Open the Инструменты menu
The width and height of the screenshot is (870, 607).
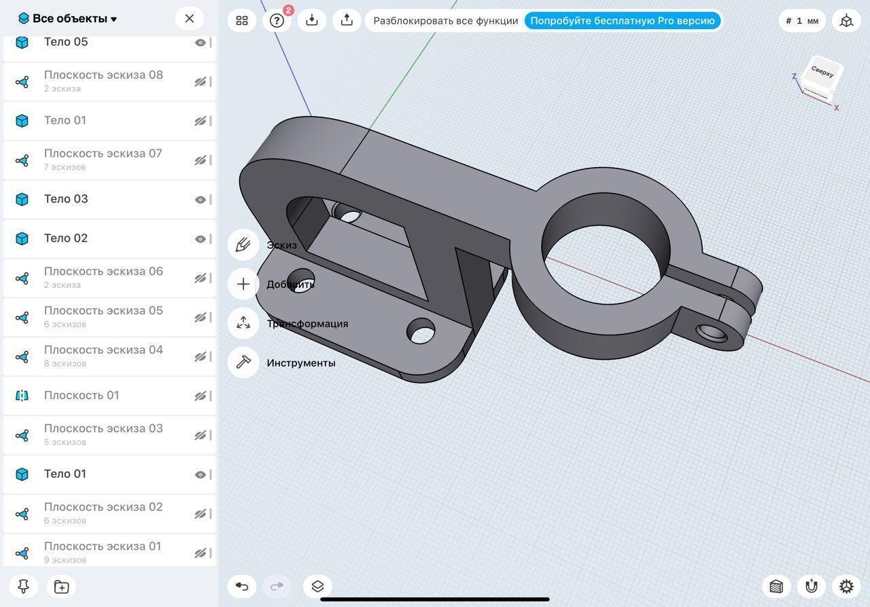(x=301, y=363)
